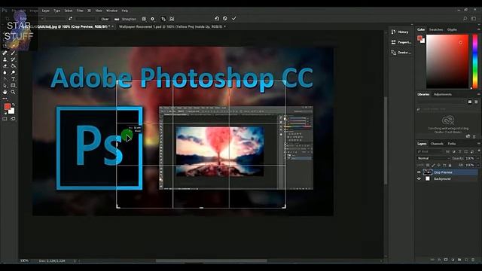Toggle lock transparent pixels in Layers panel
This screenshot has height=271, width=482.
pos(428,166)
